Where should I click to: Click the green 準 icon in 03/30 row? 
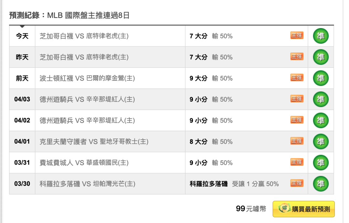click(x=321, y=184)
